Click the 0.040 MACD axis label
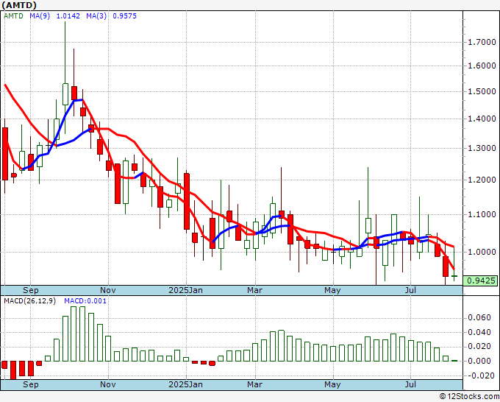500x402 pixels. pyautogui.click(x=479, y=332)
